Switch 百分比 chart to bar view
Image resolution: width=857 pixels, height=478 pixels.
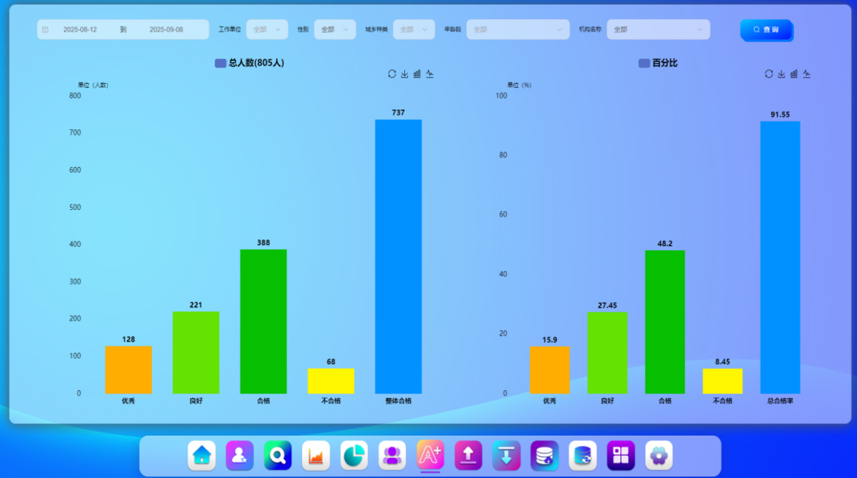click(794, 74)
